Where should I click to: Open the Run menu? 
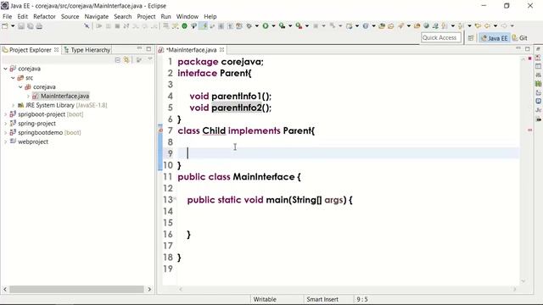point(165,16)
